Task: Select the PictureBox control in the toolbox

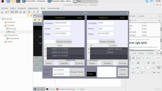Action: coord(133,68)
